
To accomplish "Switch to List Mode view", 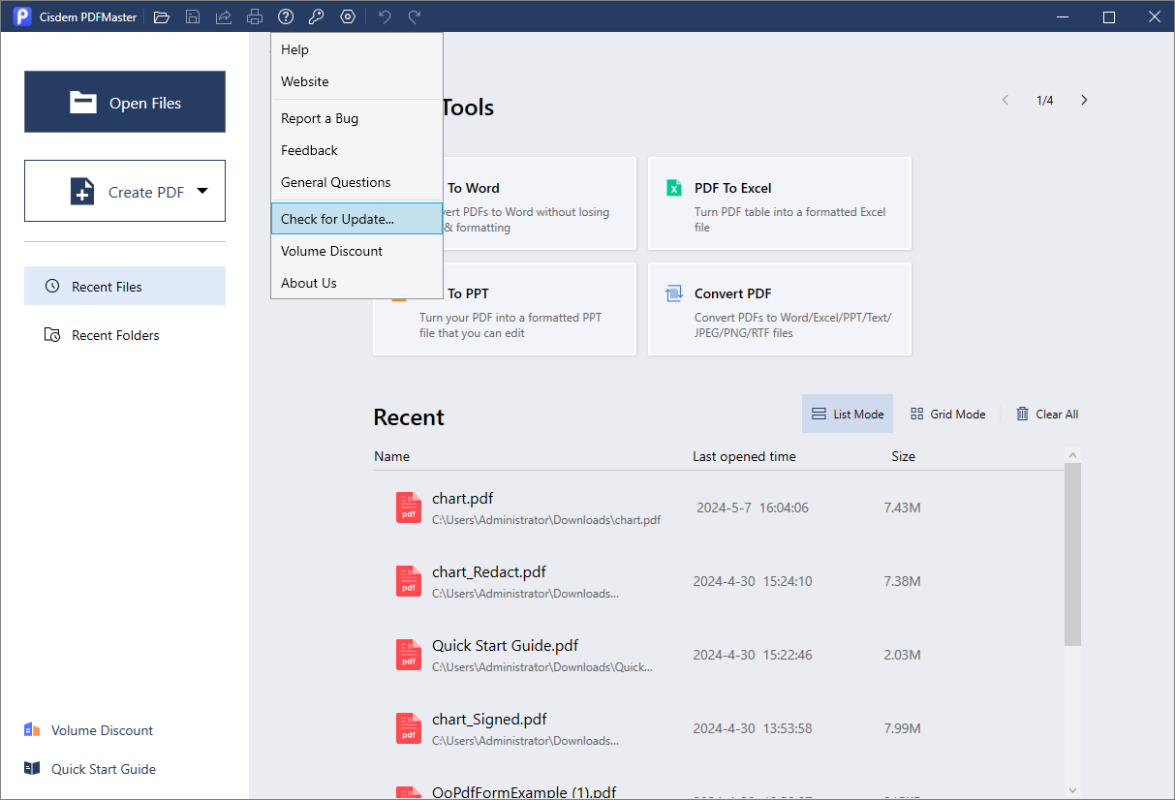I will [x=848, y=414].
